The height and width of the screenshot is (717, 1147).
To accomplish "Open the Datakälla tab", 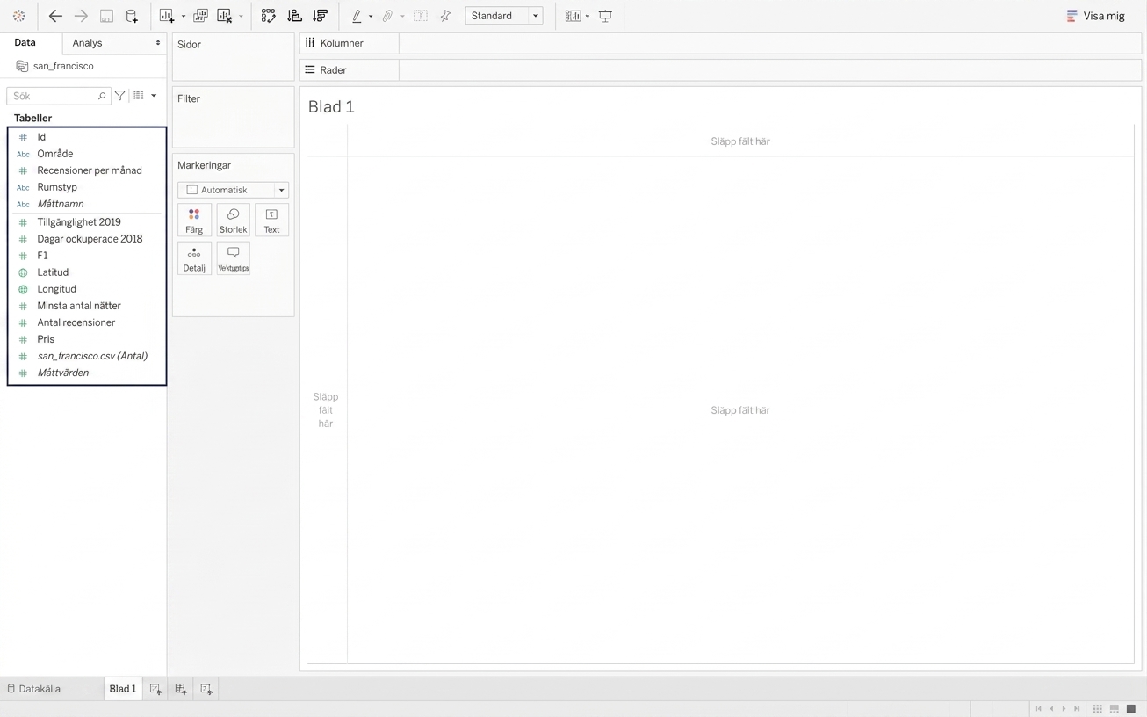I will [34, 689].
